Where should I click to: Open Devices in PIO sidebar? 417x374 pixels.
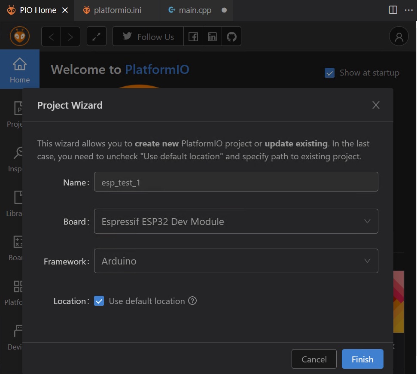[15, 338]
